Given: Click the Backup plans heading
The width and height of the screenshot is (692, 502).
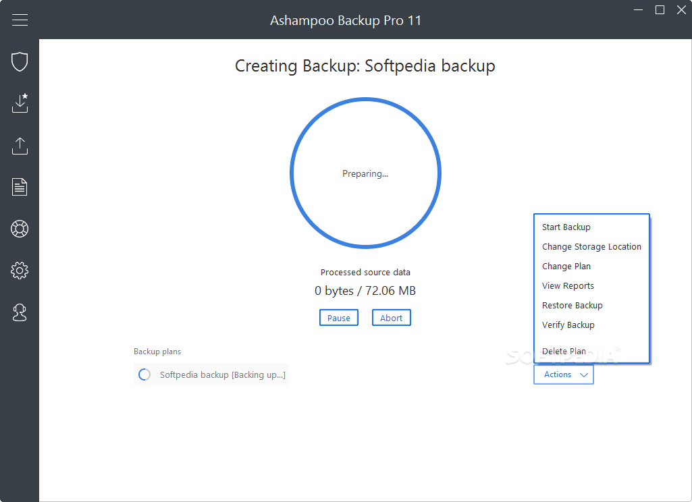Looking at the screenshot, I should coord(157,352).
